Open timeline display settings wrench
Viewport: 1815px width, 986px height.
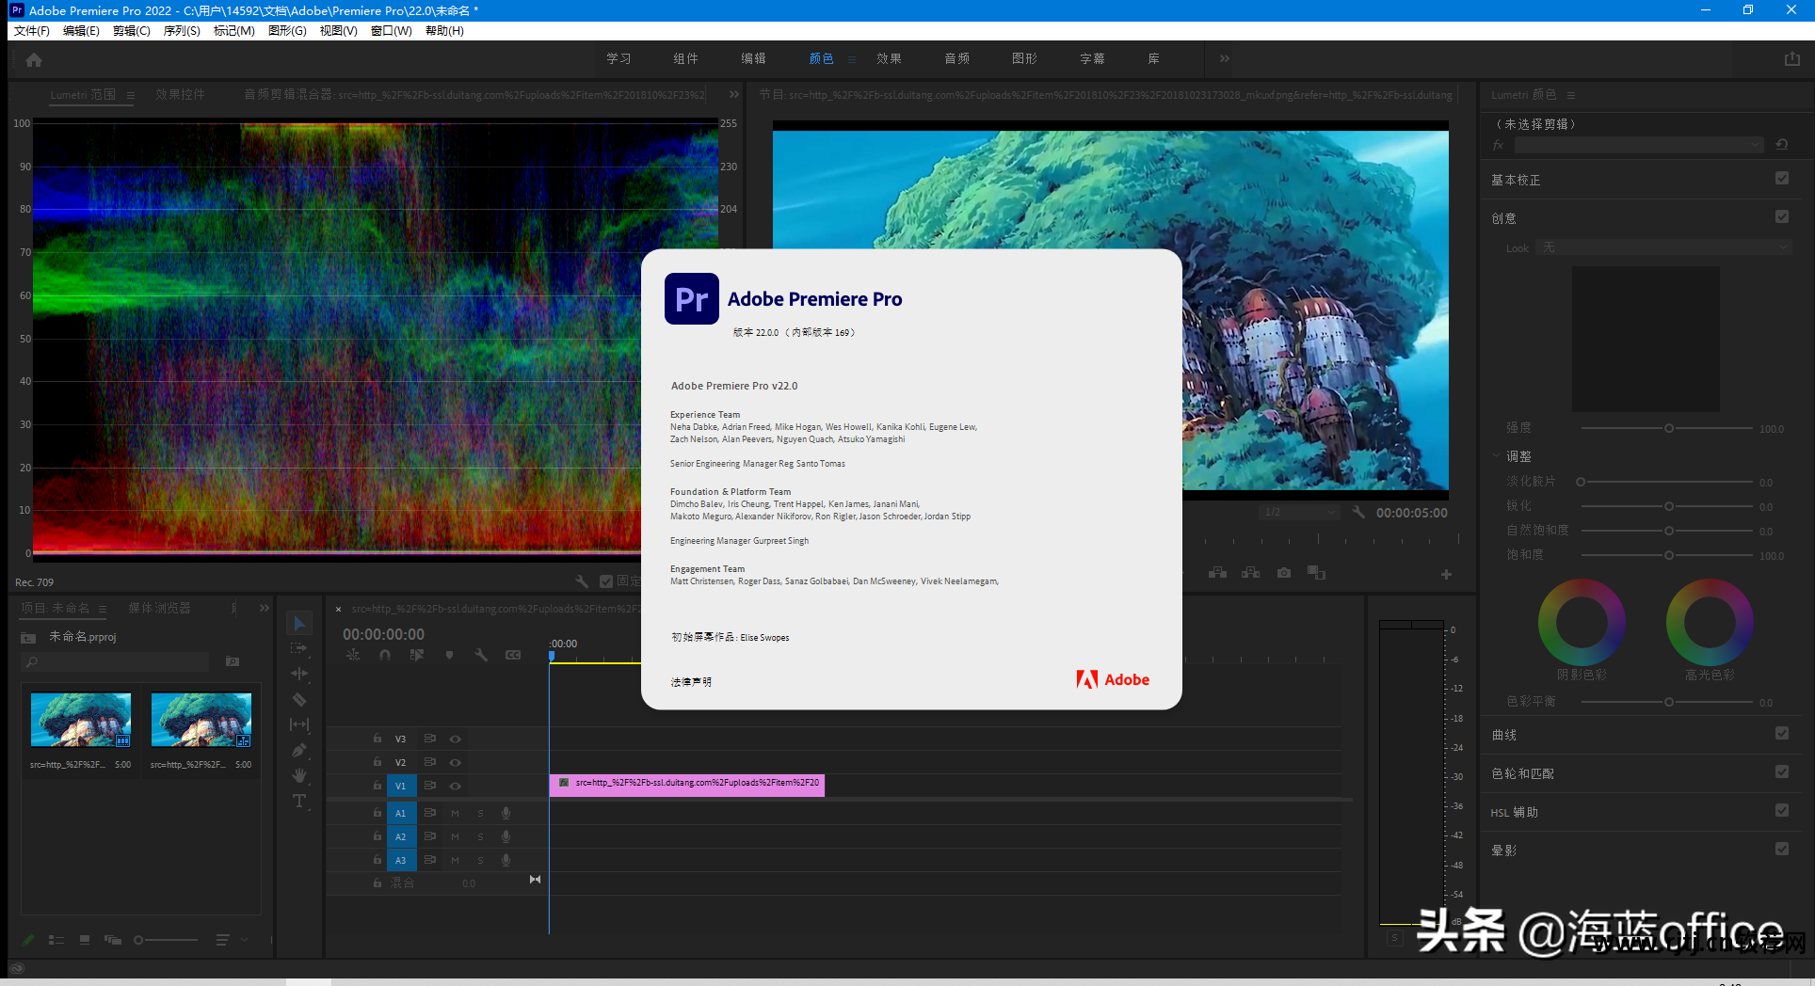[481, 655]
